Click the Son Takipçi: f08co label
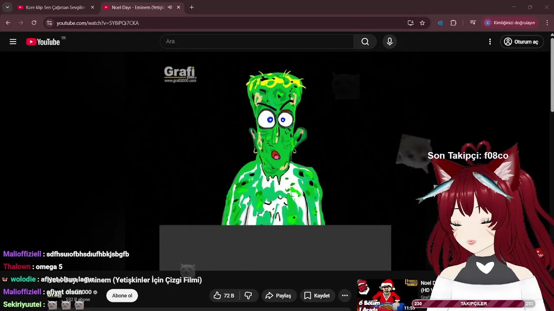 tap(468, 155)
